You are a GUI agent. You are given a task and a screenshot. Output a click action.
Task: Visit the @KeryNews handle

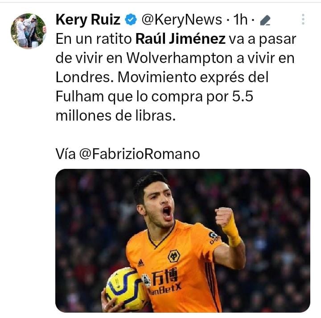click(x=181, y=20)
